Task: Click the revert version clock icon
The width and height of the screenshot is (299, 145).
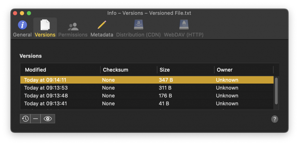Action: [x=25, y=119]
